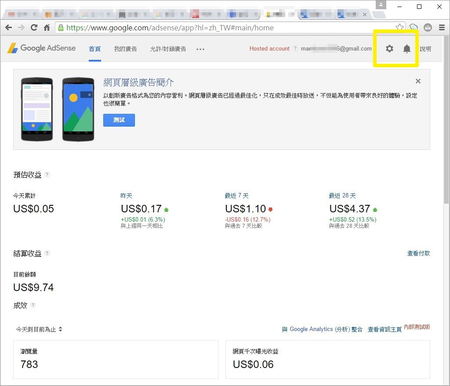Open help for Hosted account

295,48
